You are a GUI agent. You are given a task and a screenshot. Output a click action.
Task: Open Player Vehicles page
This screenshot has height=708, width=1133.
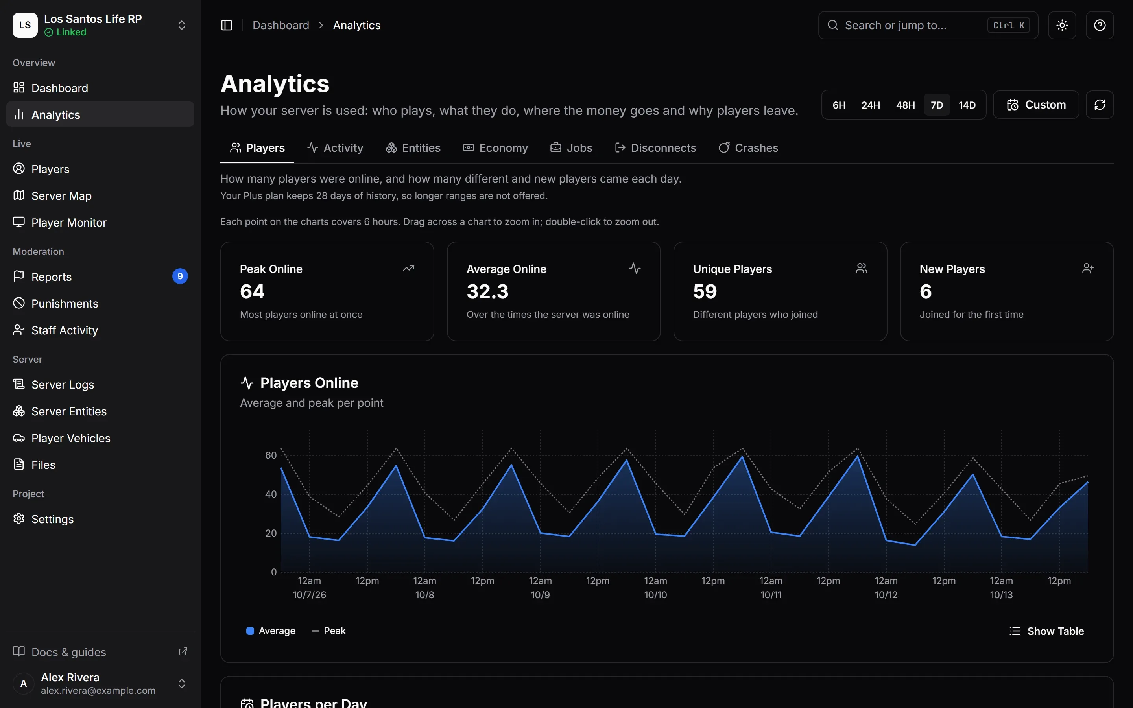point(100,438)
